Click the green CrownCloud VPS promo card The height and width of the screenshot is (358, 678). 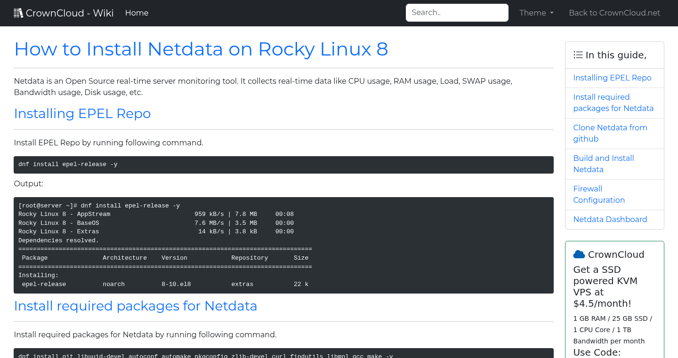click(614, 301)
